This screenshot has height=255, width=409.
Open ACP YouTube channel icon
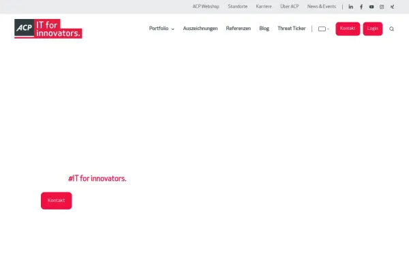click(372, 7)
